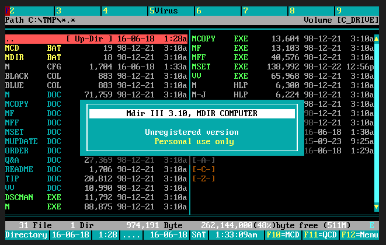Select function key slot 6

tap(218, 11)
